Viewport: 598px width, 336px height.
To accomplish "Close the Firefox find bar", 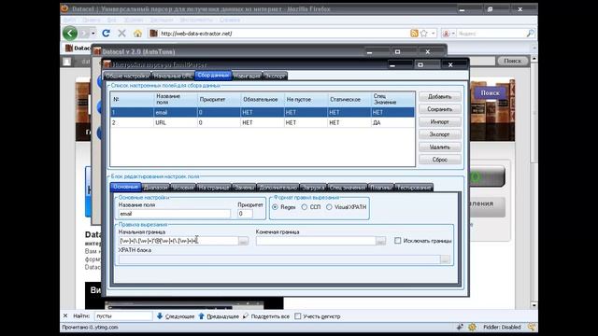I will tap(65, 315).
